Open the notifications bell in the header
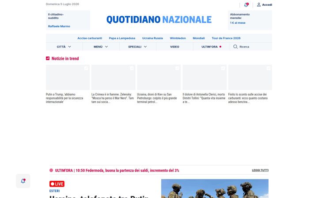 tap(246, 5)
